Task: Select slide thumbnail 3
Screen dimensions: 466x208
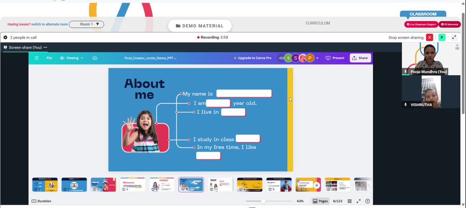Action: click(103, 185)
